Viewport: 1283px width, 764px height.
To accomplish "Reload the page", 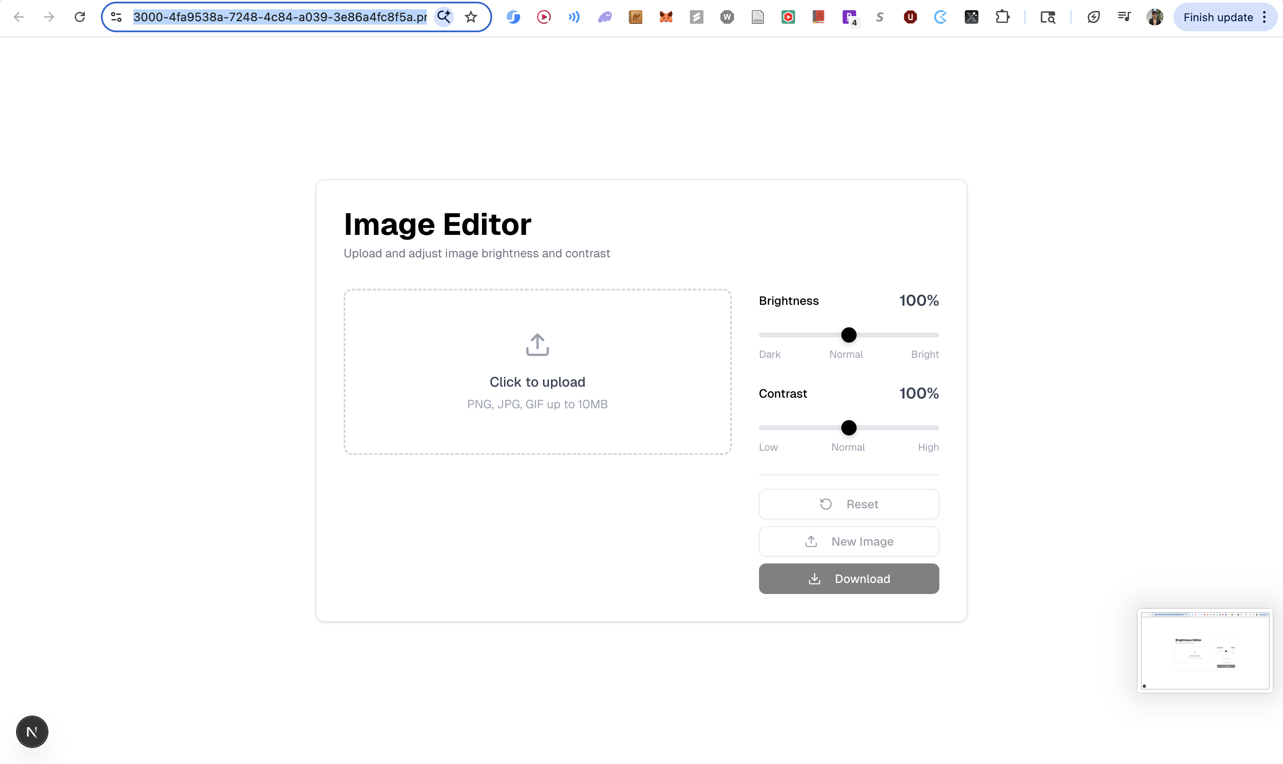I will (x=79, y=17).
